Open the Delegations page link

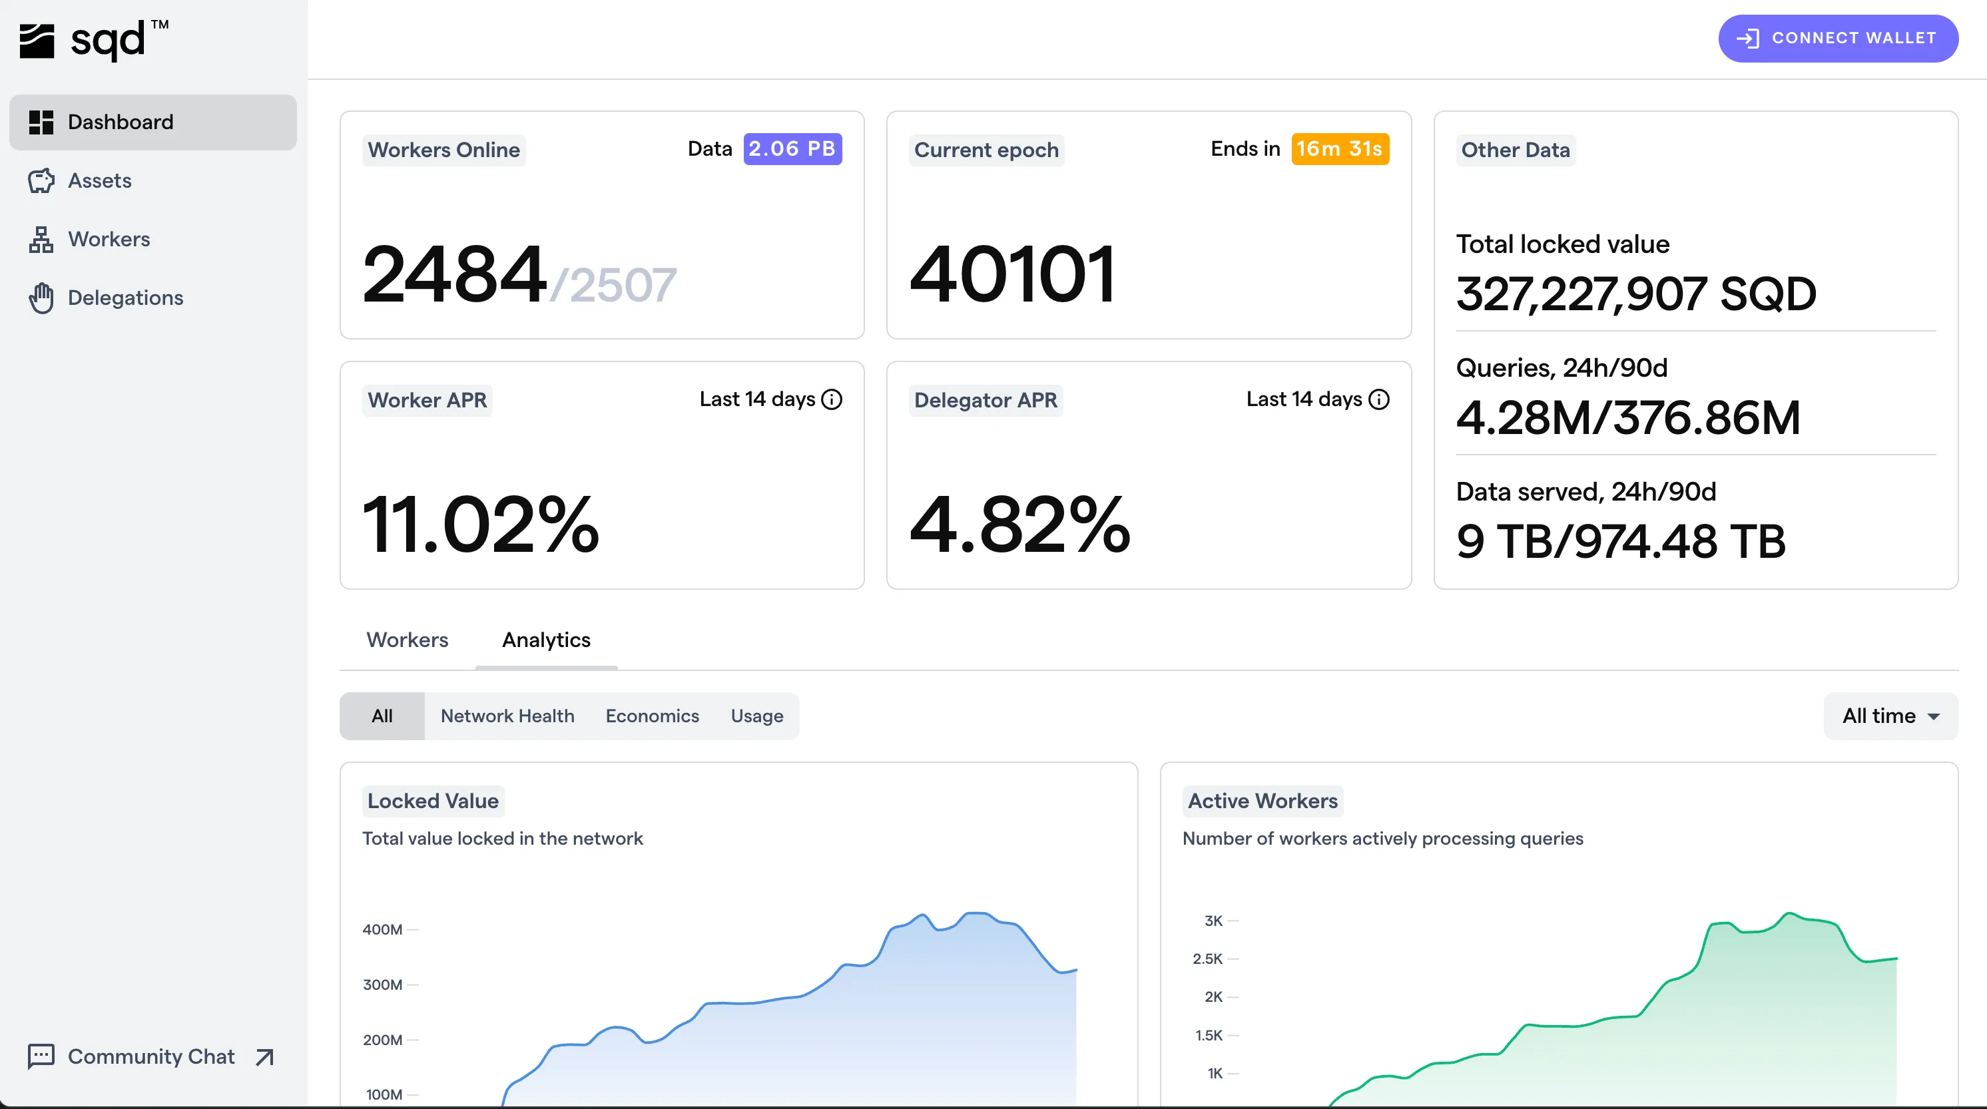pyautogui.click(x=125, y=298)
